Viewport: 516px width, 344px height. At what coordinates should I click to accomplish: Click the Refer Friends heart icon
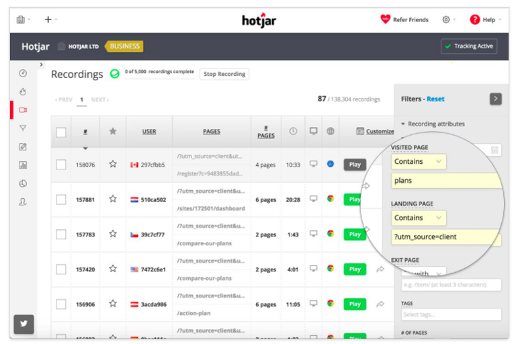[x=386, y=19]
